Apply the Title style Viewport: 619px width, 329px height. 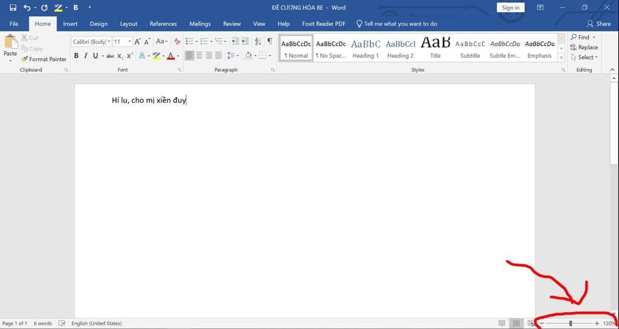(x=435, y=48)
